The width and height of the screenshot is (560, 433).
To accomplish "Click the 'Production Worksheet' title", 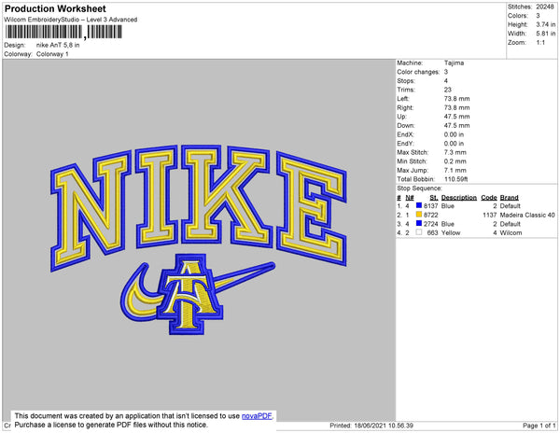I will click(55, 9).
